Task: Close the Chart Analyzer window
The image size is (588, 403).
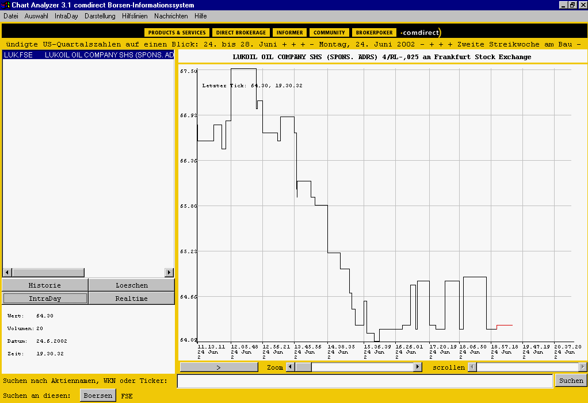Action: 582,5
